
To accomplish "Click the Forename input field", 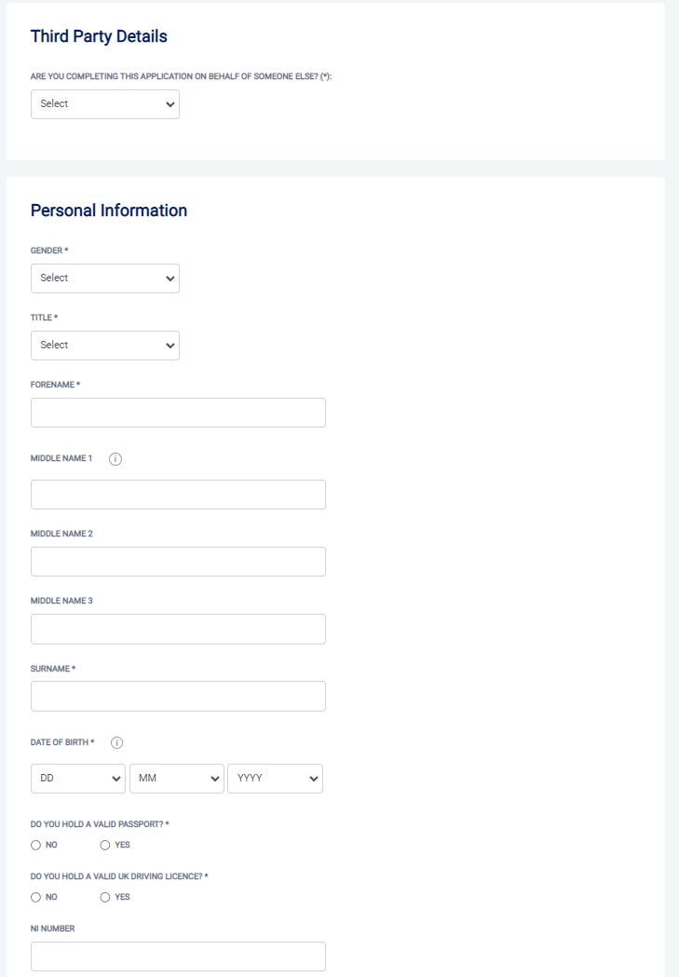I will [178, 413].
